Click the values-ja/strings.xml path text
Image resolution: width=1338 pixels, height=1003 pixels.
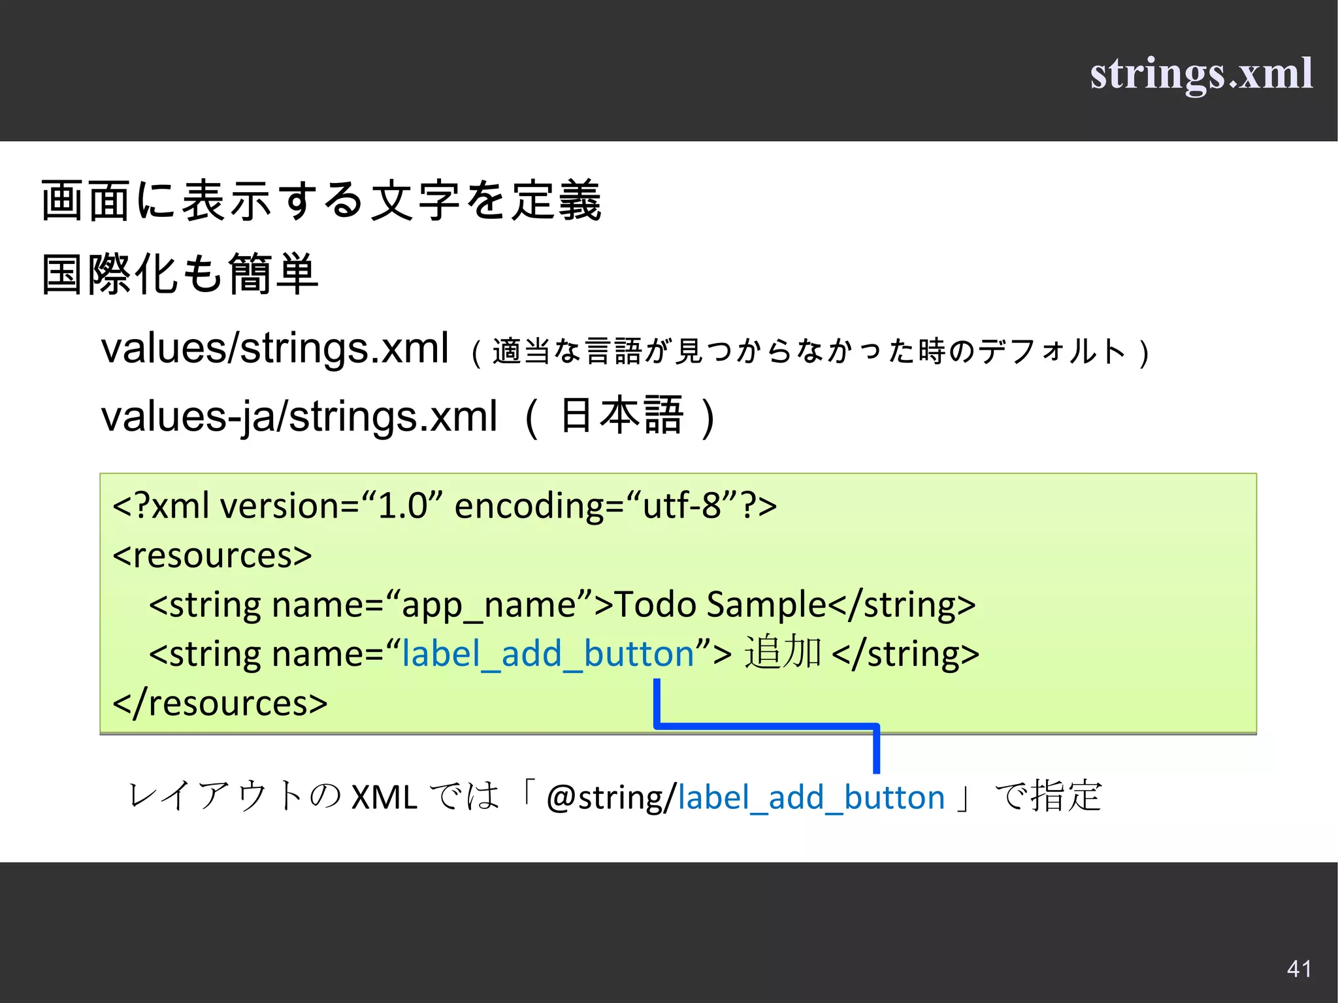299,417
